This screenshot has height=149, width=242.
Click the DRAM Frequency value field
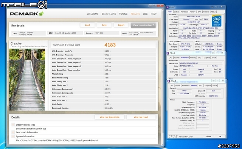click(x=203, y=102)
